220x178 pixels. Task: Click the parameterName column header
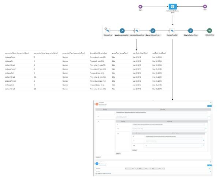click(x=17, y=53)
